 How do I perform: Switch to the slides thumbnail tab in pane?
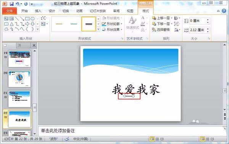tap(5, 45)
